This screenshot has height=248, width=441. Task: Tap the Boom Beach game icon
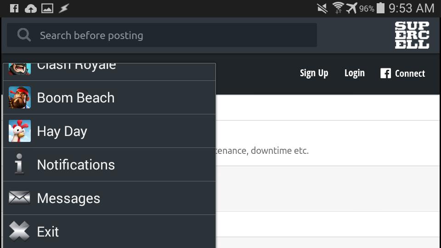(19, 97)
